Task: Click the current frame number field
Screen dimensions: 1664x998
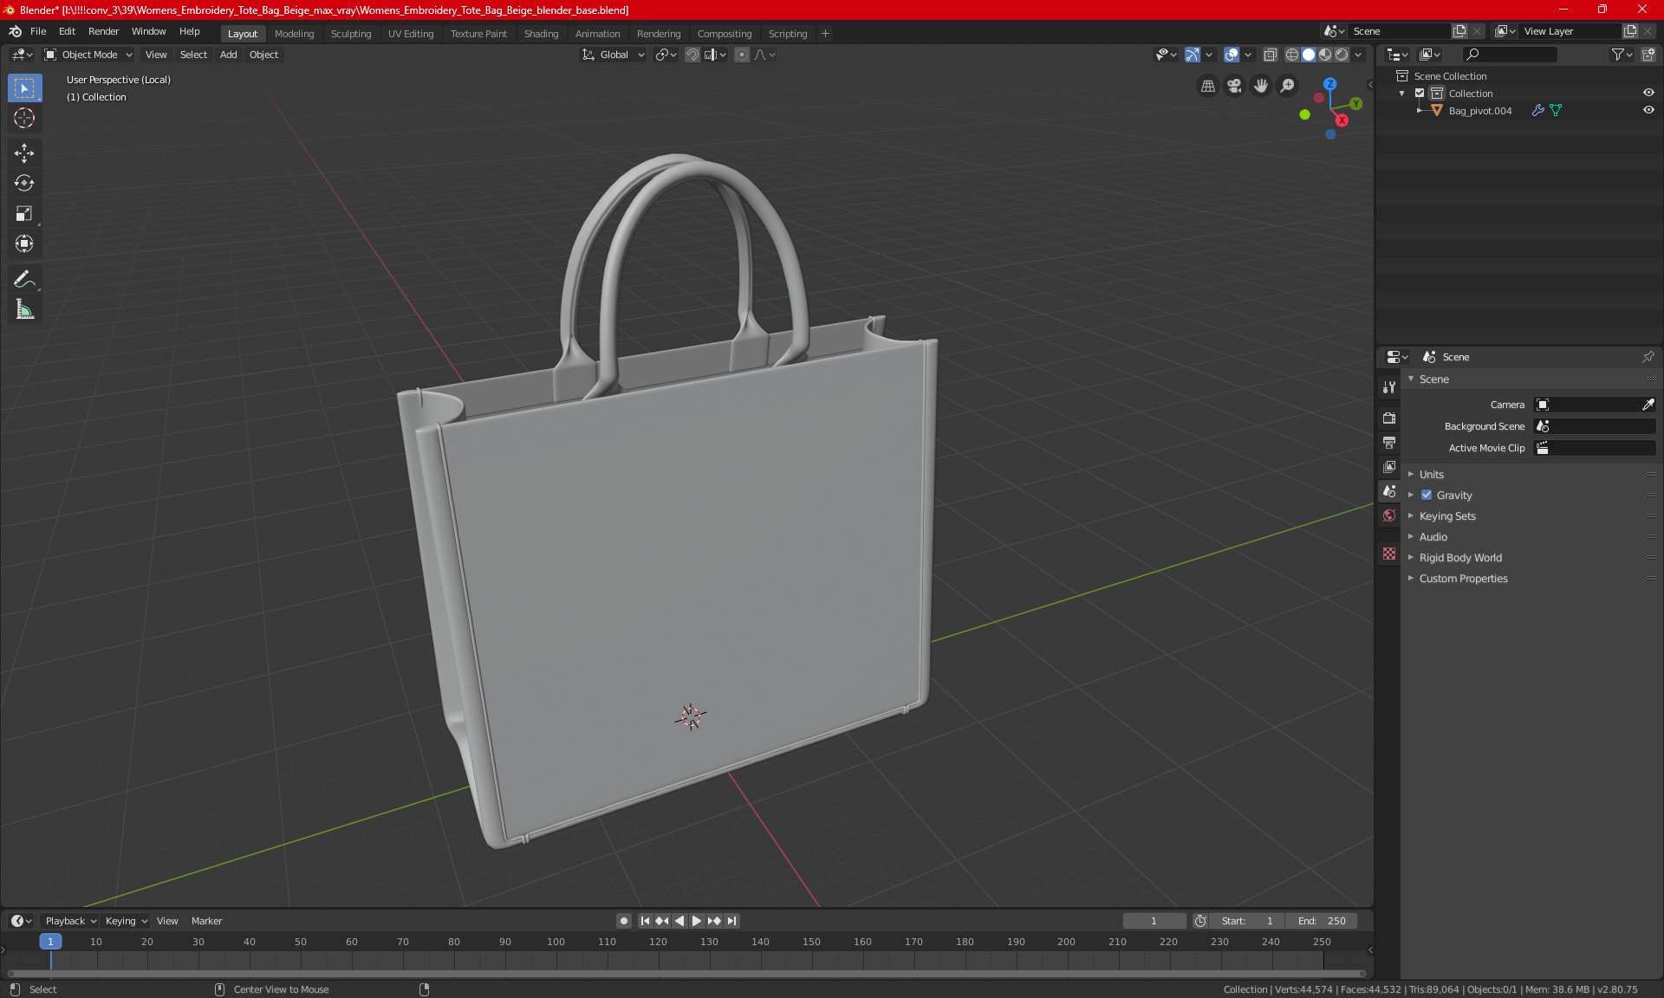Action: click(1154, 921)
